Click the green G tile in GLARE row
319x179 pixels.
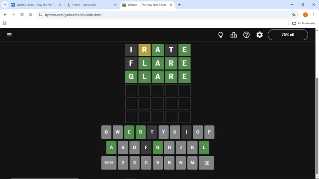click(x=131, y=76)
